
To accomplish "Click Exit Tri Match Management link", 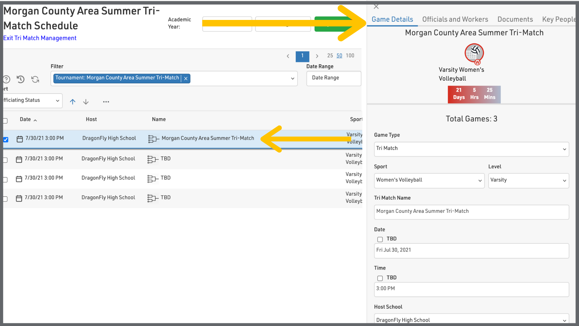I will (x=40, y=38).
